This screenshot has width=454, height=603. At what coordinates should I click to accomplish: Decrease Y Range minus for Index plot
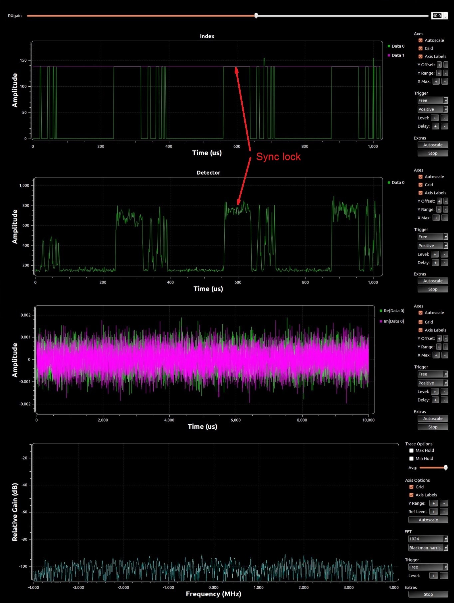(x=446, y=73)
